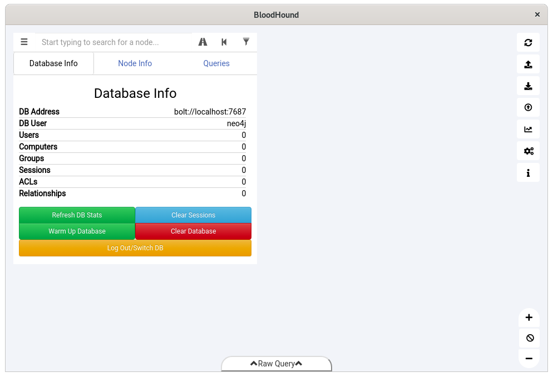
Task: Click the DB Address label
Action: coord(39,112)
